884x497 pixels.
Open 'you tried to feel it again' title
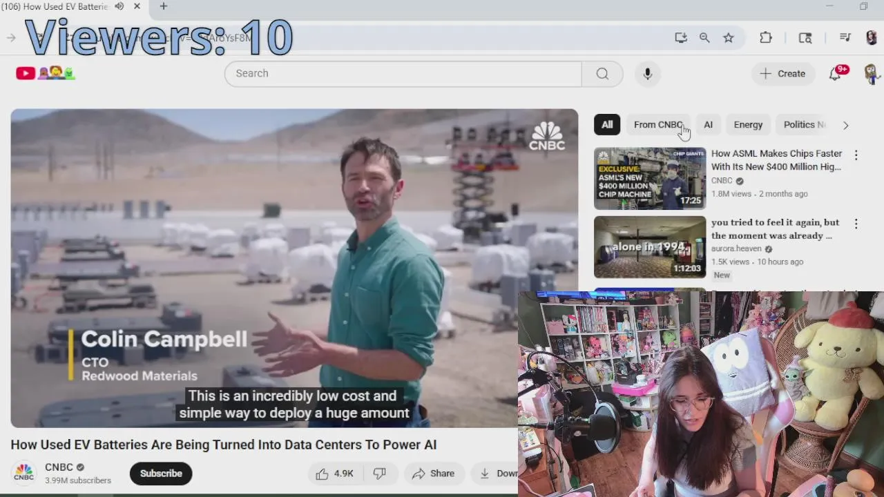[x=775, y=229]
